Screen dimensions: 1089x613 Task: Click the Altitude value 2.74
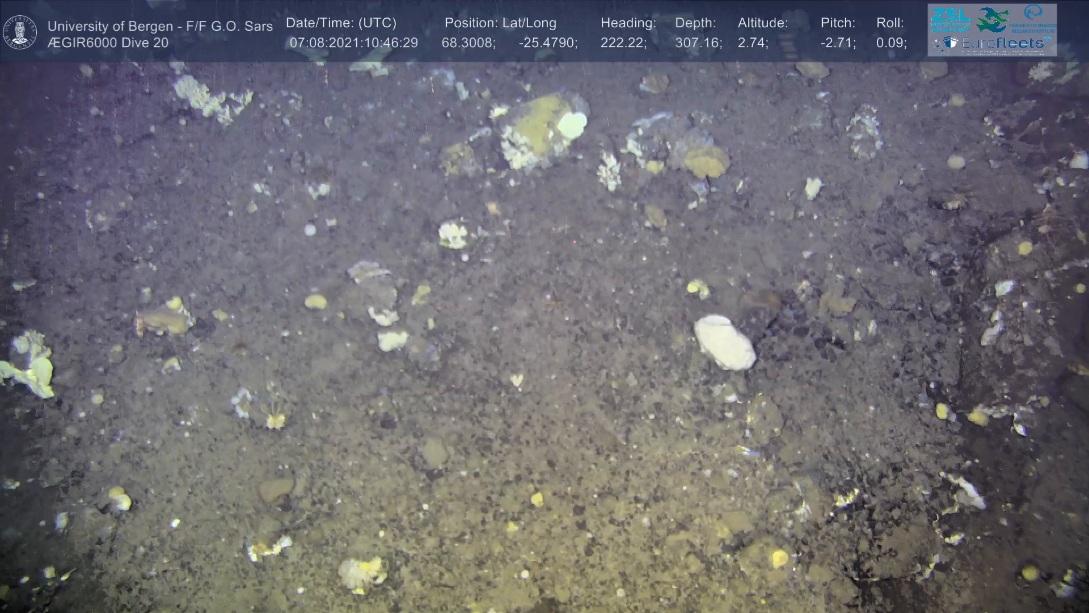[752, 43]
